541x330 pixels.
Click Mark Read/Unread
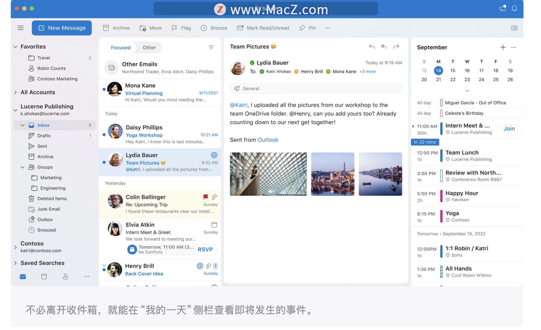click(263, 28)
